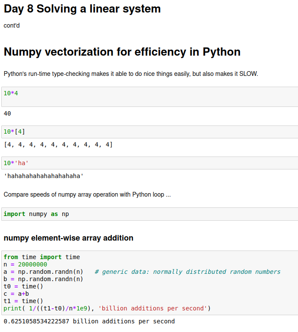Screen dimensions: 298x332
Task: Focus the code cell containing 10*4
Action: pos(149,97)
